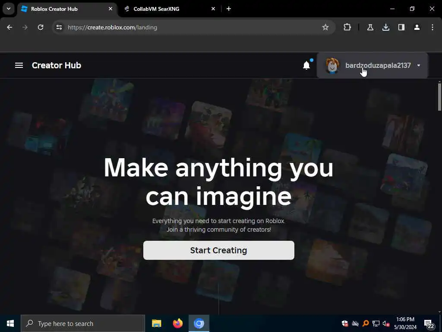Screen dimensions: 442x332
Task: Open the network status tray icon
Action: point(376,323)
